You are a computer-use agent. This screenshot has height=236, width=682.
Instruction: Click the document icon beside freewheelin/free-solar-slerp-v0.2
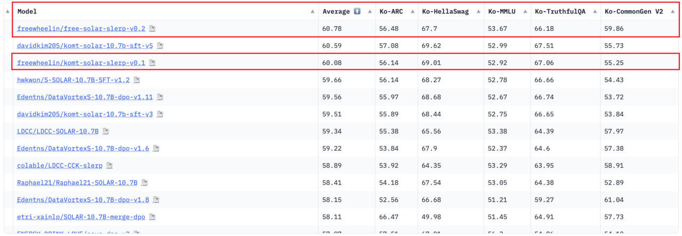coord(152,29)
